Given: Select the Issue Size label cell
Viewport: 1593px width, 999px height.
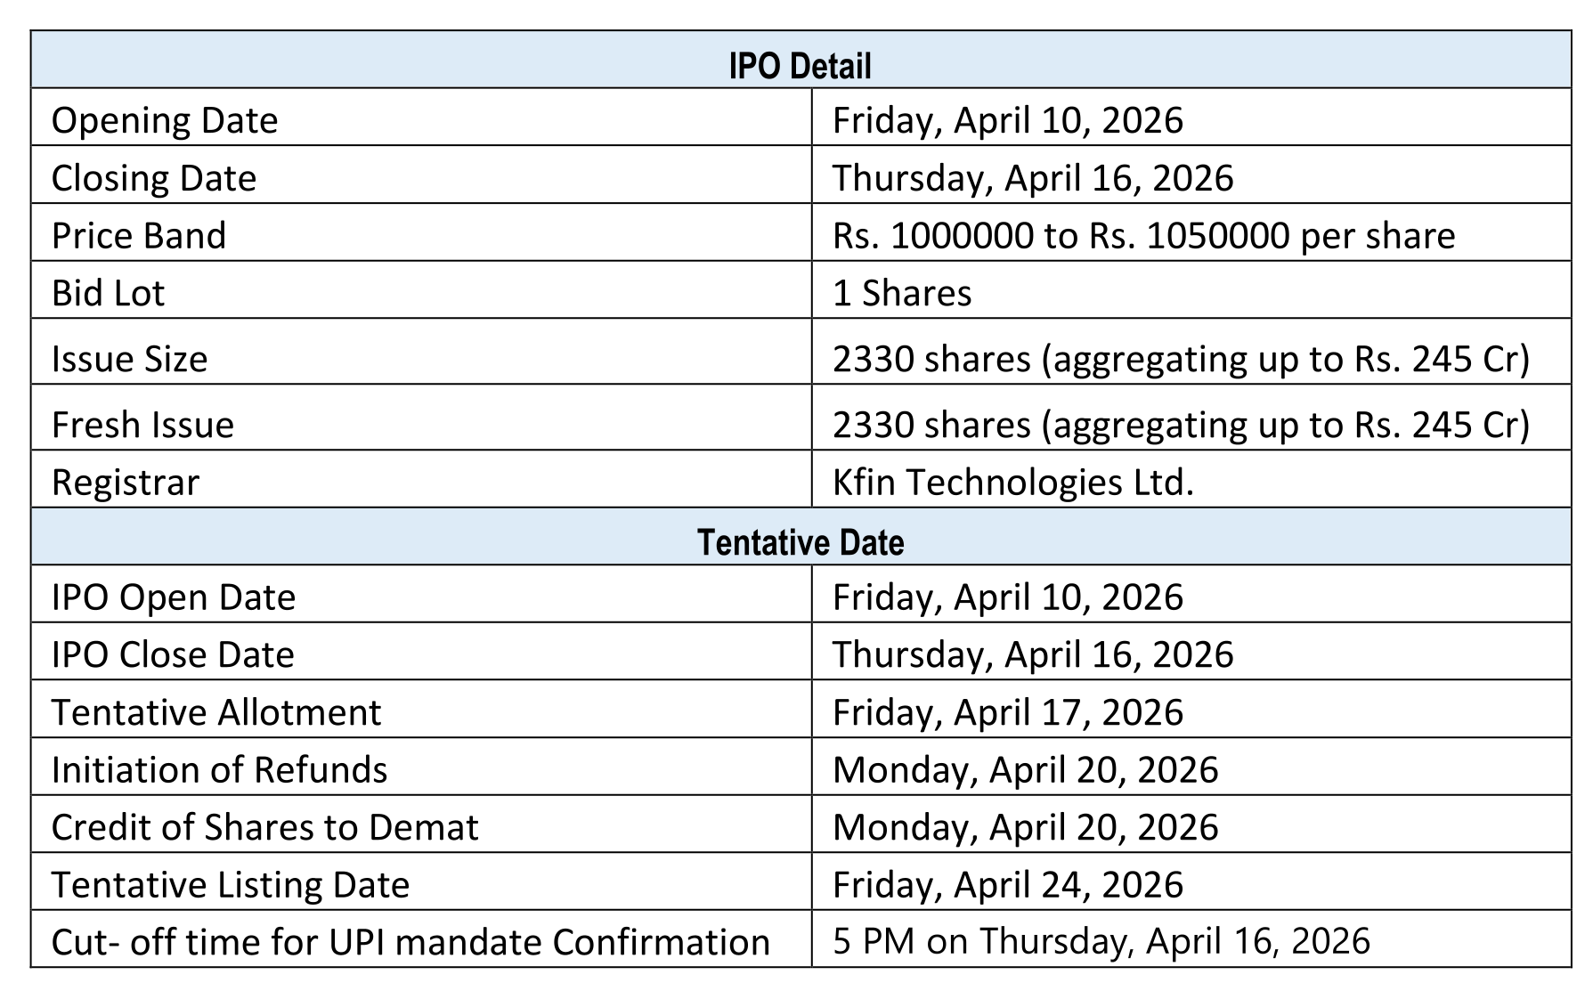Looking at the screenshot, I should (x=130, y=359).
